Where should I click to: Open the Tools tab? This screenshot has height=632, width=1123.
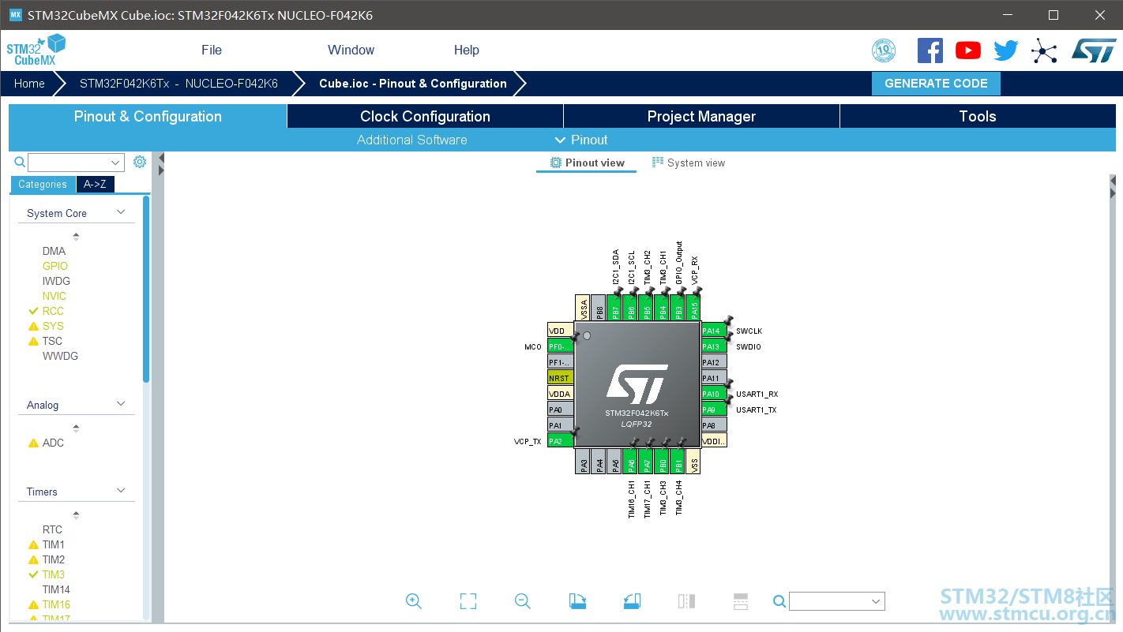(978, 116)
